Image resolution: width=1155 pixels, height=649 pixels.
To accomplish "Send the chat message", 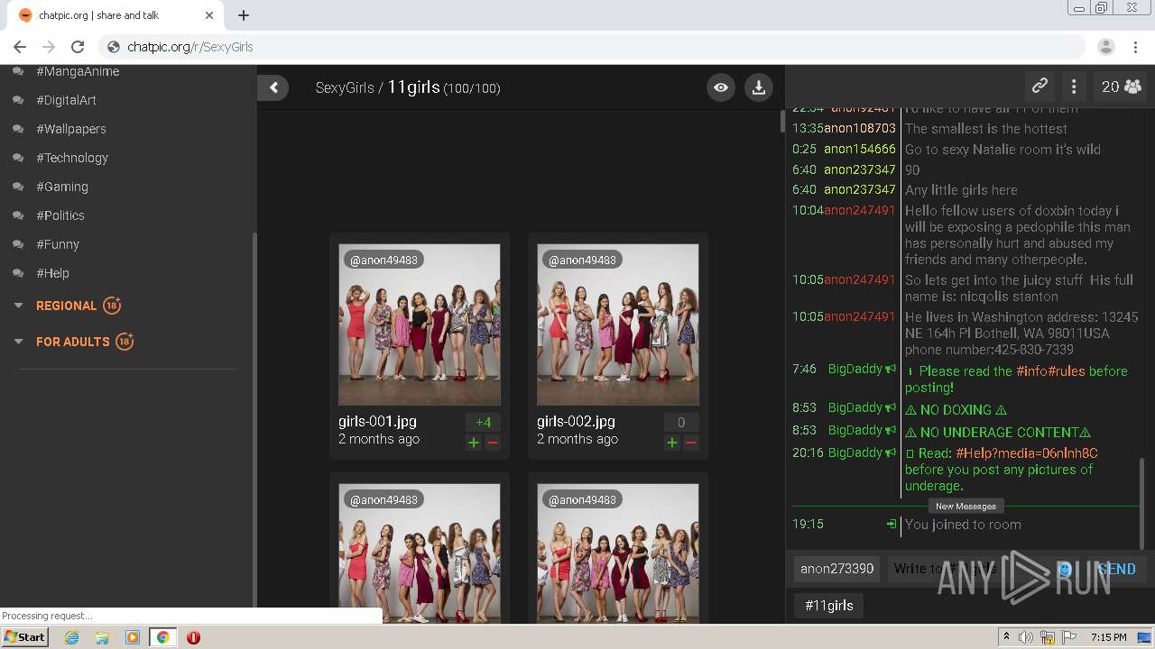I will 1116,569.
